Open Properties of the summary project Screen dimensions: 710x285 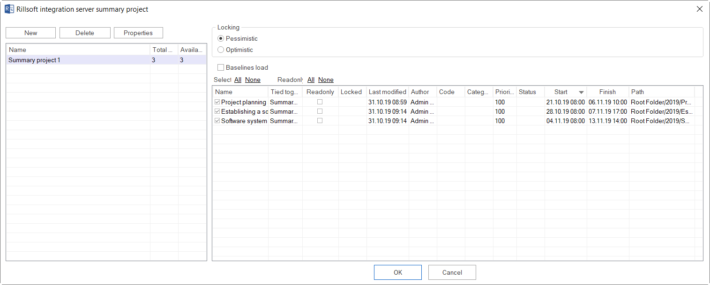coord(138,33)
